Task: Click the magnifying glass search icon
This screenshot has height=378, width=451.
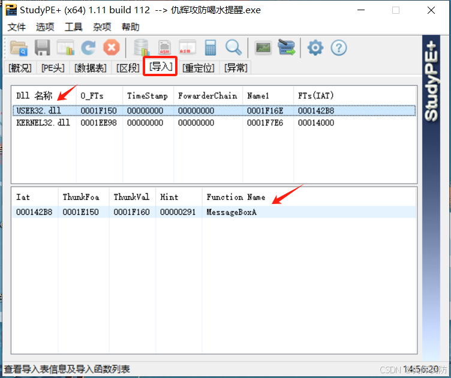Action: point(233,48)
